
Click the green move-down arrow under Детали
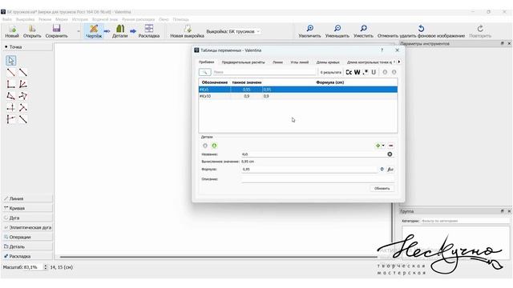pos(214,146)
